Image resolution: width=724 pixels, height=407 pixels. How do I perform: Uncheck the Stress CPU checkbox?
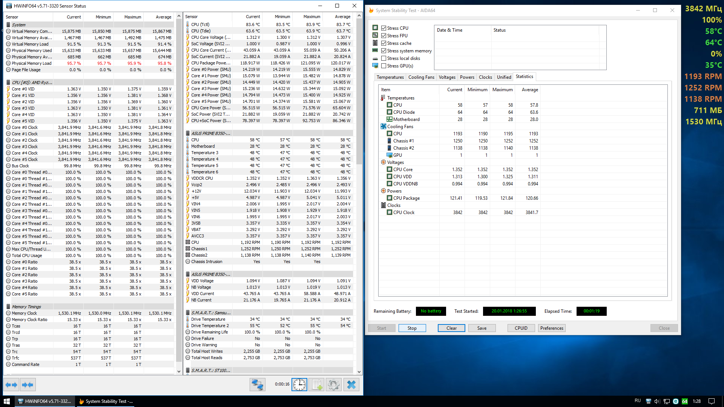(x=383, y=28)
